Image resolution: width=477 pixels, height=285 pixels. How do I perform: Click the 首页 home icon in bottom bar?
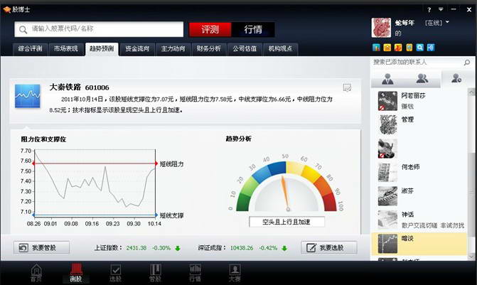click(x=36, y=272)
